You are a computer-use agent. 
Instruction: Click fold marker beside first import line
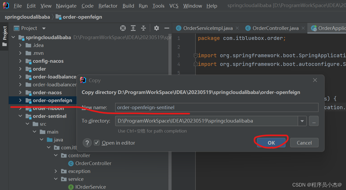195,56
